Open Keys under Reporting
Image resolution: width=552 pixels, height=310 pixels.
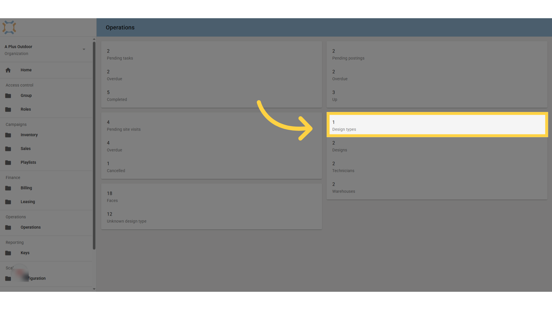coord(46,253)
